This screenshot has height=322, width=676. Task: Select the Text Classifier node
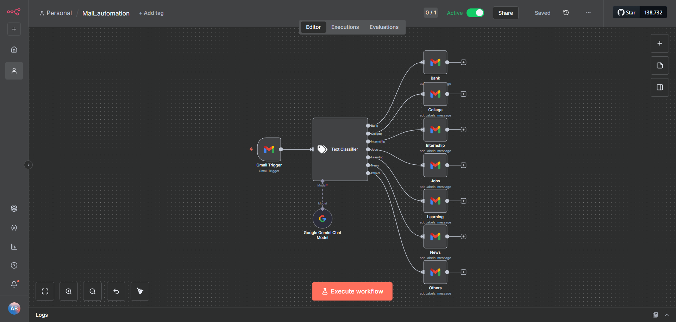pos(340,149)
